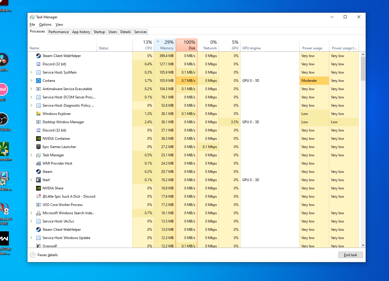Open the View menu
Viewport: 389px width, 281px height.
[59, 25]
